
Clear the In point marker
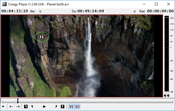pos(32,107)
